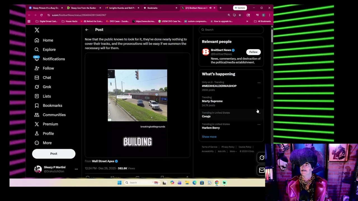Click the 12:24 PM Dec 26, 2025 timestamp

tap(101, 168)
